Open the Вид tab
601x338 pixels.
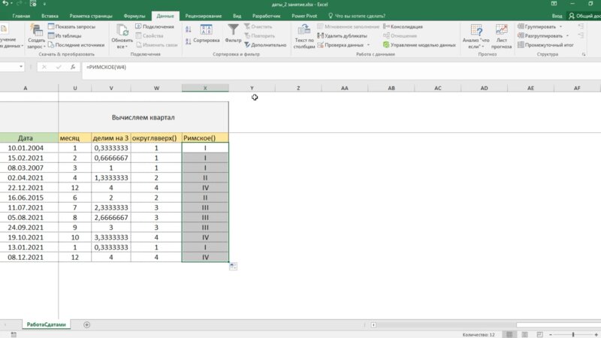point(237,16)
